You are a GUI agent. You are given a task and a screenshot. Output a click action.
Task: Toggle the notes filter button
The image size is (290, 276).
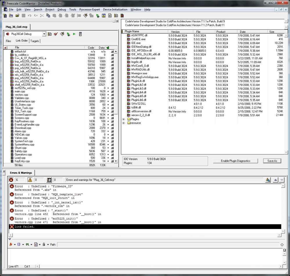tap(49, 180)
